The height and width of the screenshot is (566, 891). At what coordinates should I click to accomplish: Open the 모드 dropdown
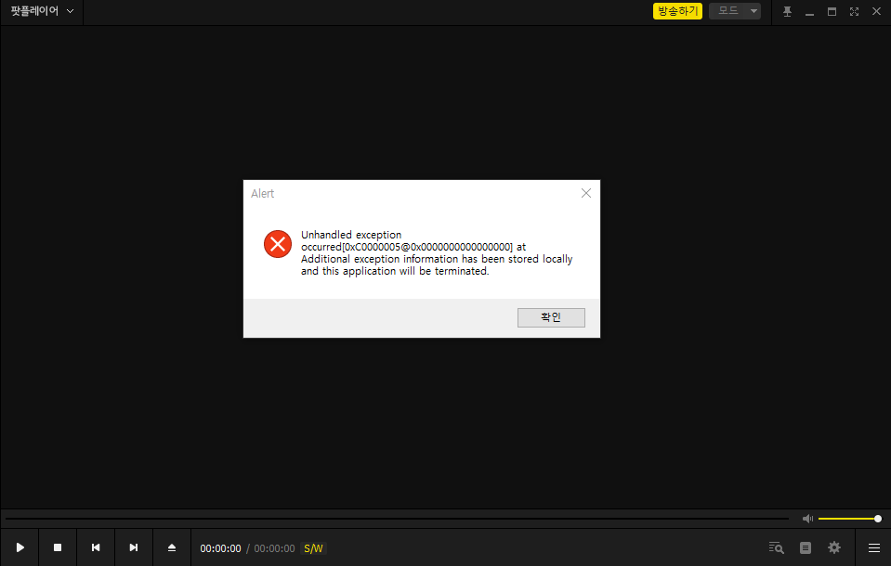tap(735, 11)
